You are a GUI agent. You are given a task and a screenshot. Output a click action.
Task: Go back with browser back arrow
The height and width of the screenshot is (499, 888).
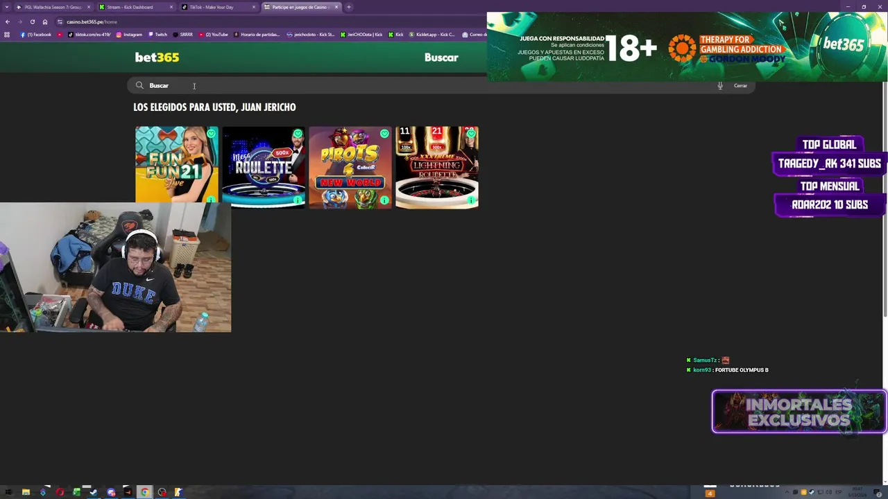(7, 21)
